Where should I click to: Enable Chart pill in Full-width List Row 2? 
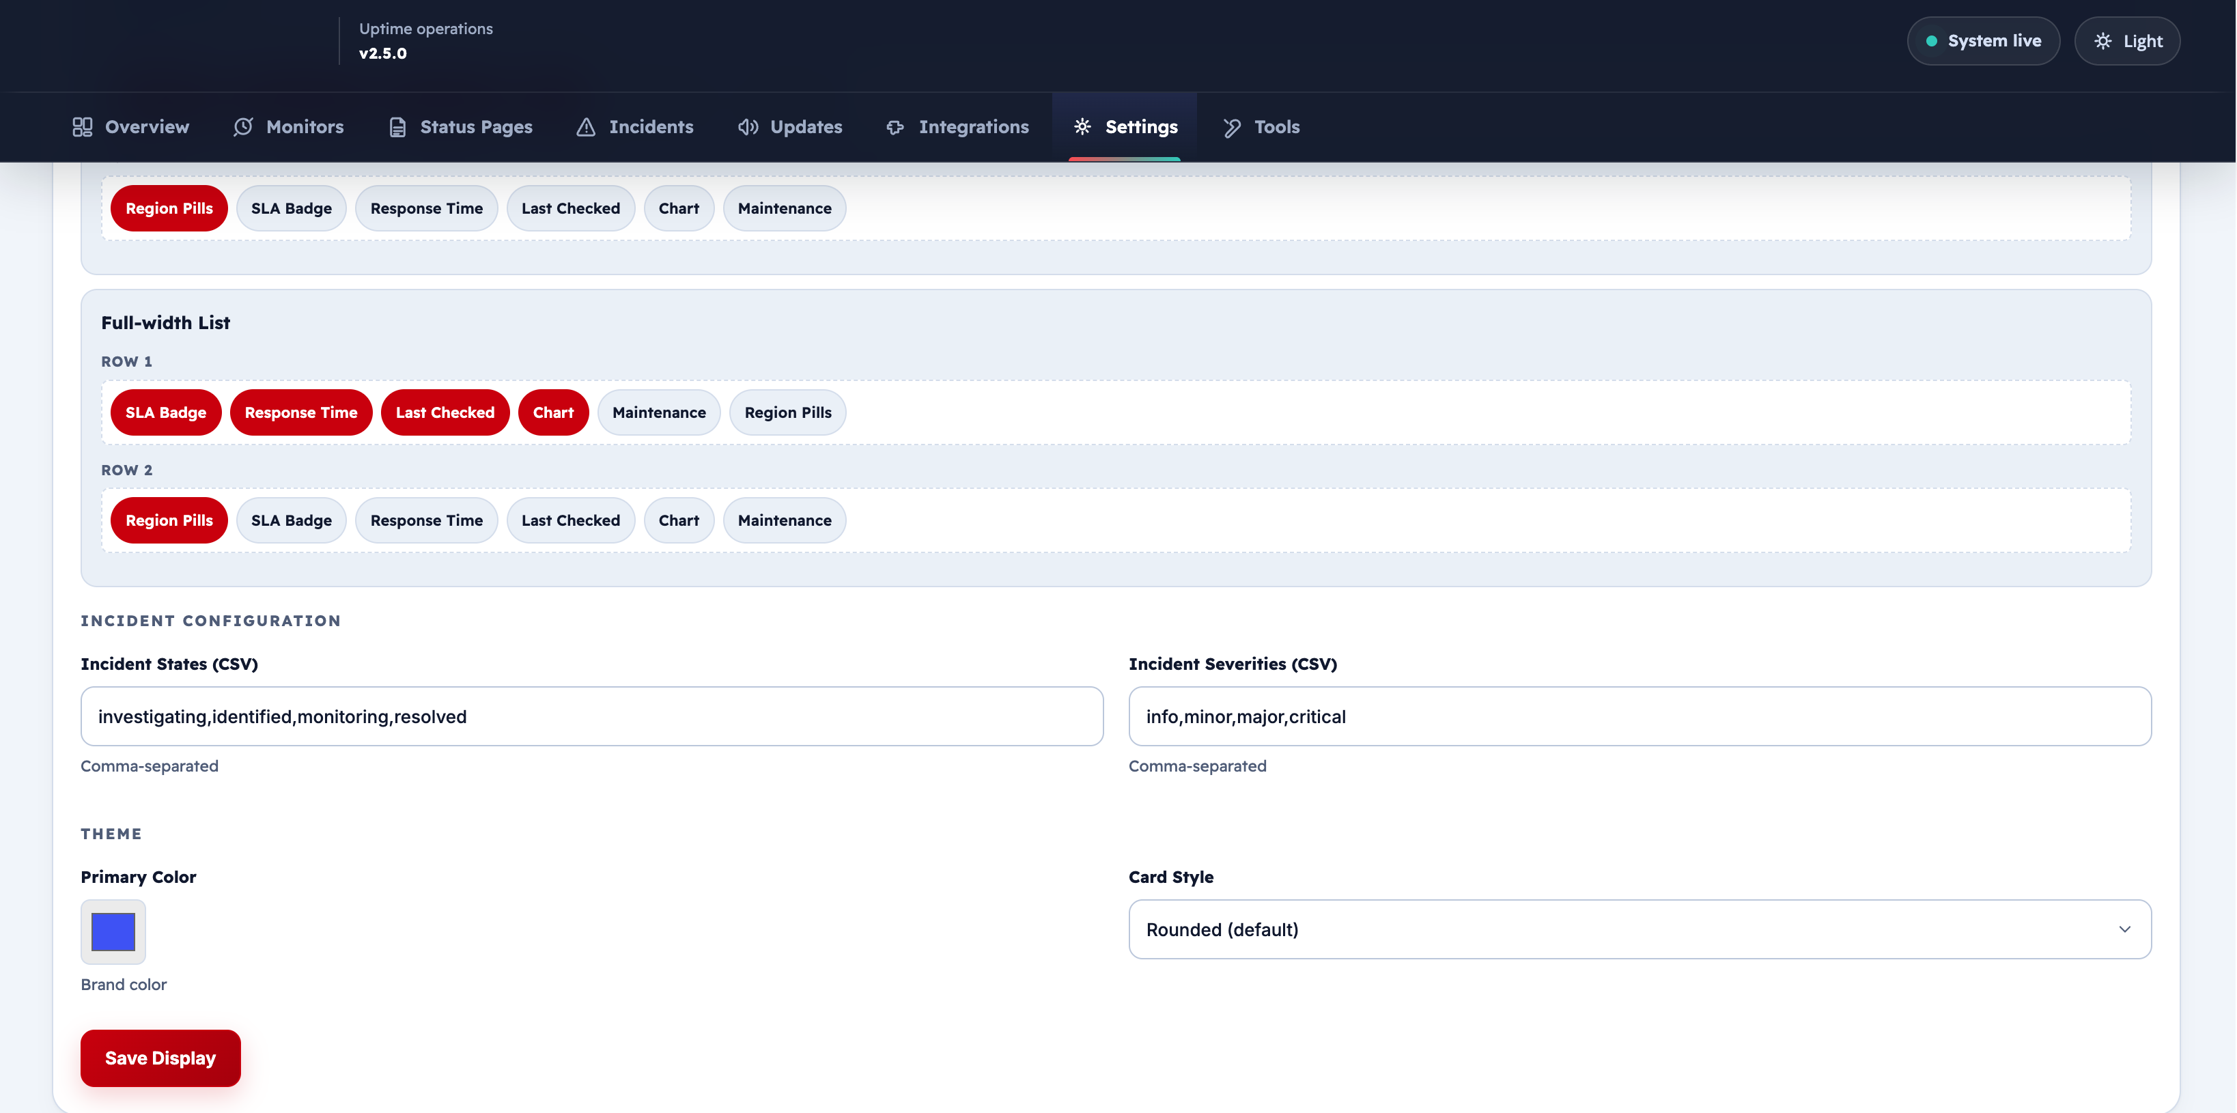pyautogui.click(x=679, y=520)
